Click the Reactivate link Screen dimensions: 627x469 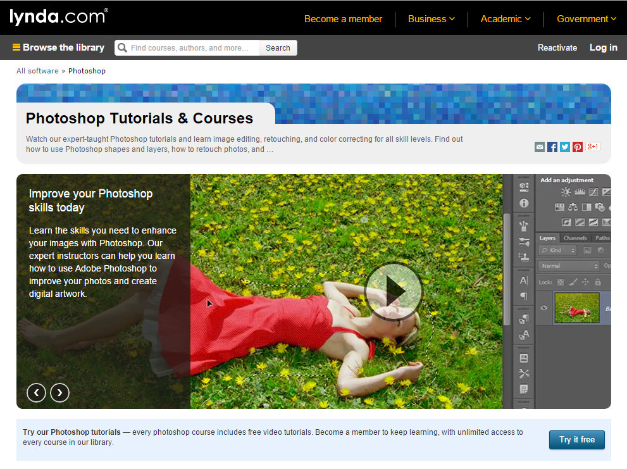557,47
